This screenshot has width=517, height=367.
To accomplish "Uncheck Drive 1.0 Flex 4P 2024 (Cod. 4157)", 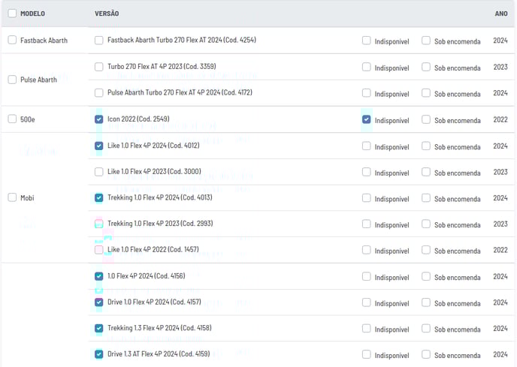I will point(99,302).
